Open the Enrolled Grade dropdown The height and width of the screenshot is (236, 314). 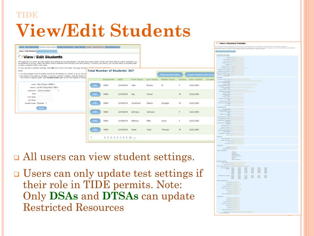[42, 103]
